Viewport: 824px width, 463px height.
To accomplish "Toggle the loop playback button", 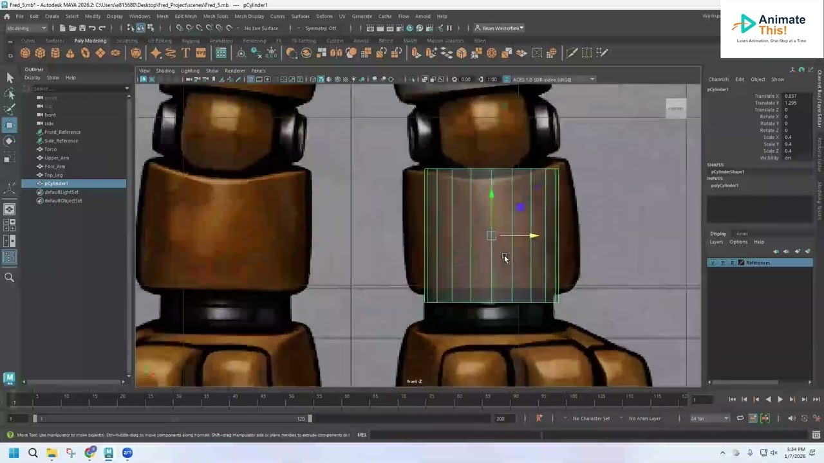I will pos(740,419).
